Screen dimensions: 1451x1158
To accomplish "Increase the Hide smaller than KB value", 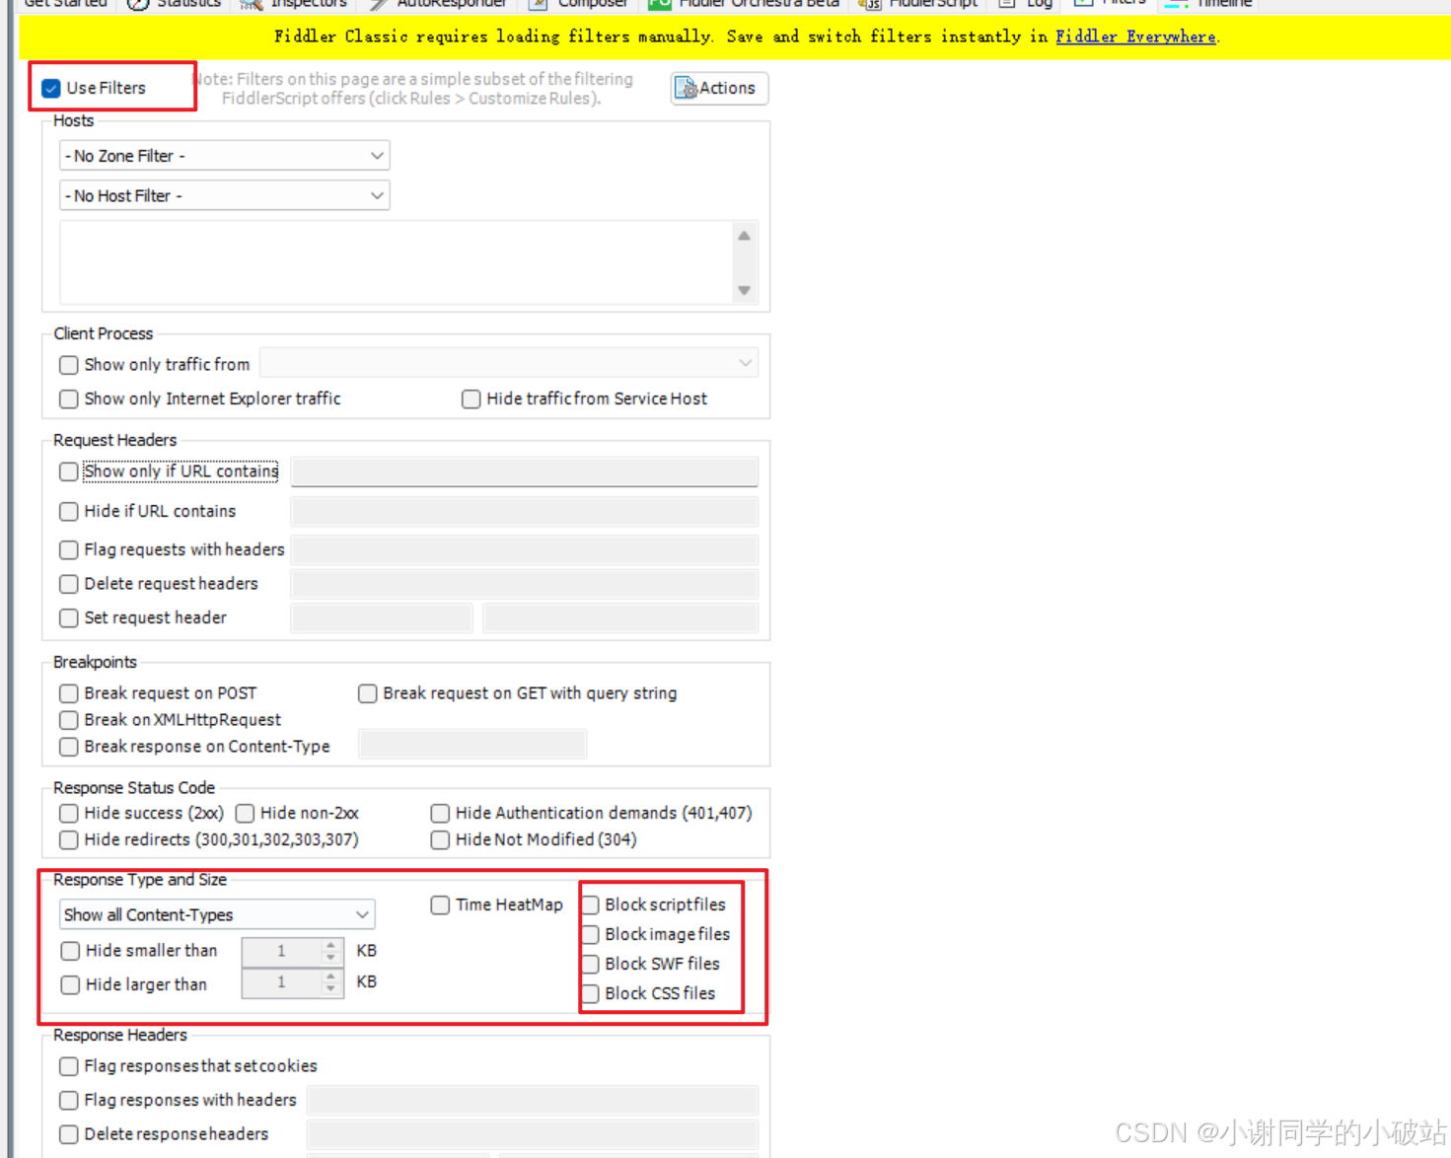I will 331,945.
